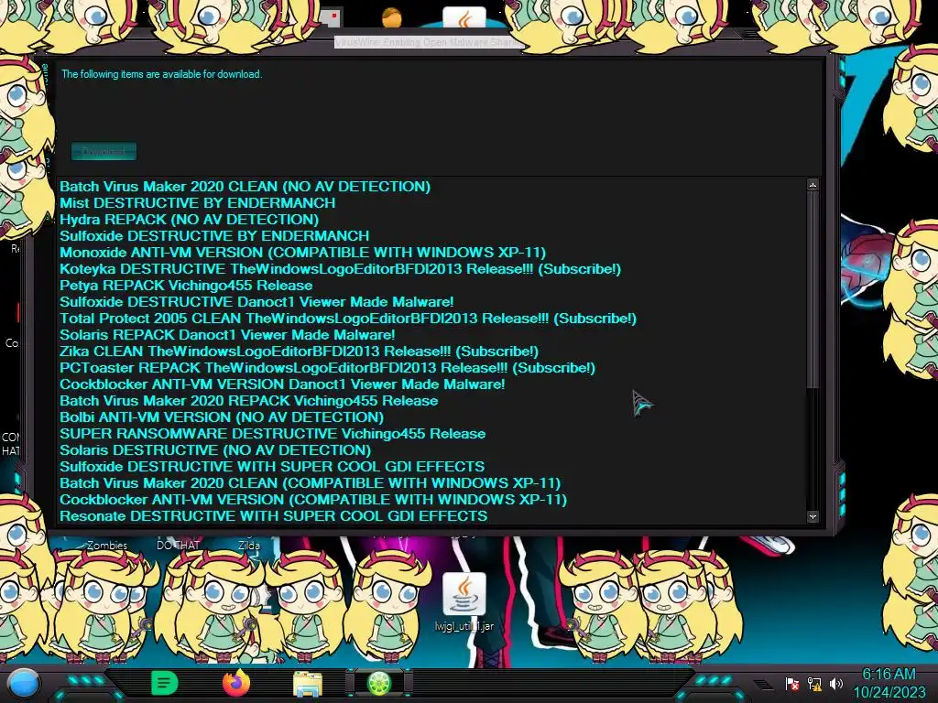Select 'Resonate DESTRUCTIVE WITH SUPER COOL GDI EFFECTS'

273,516
